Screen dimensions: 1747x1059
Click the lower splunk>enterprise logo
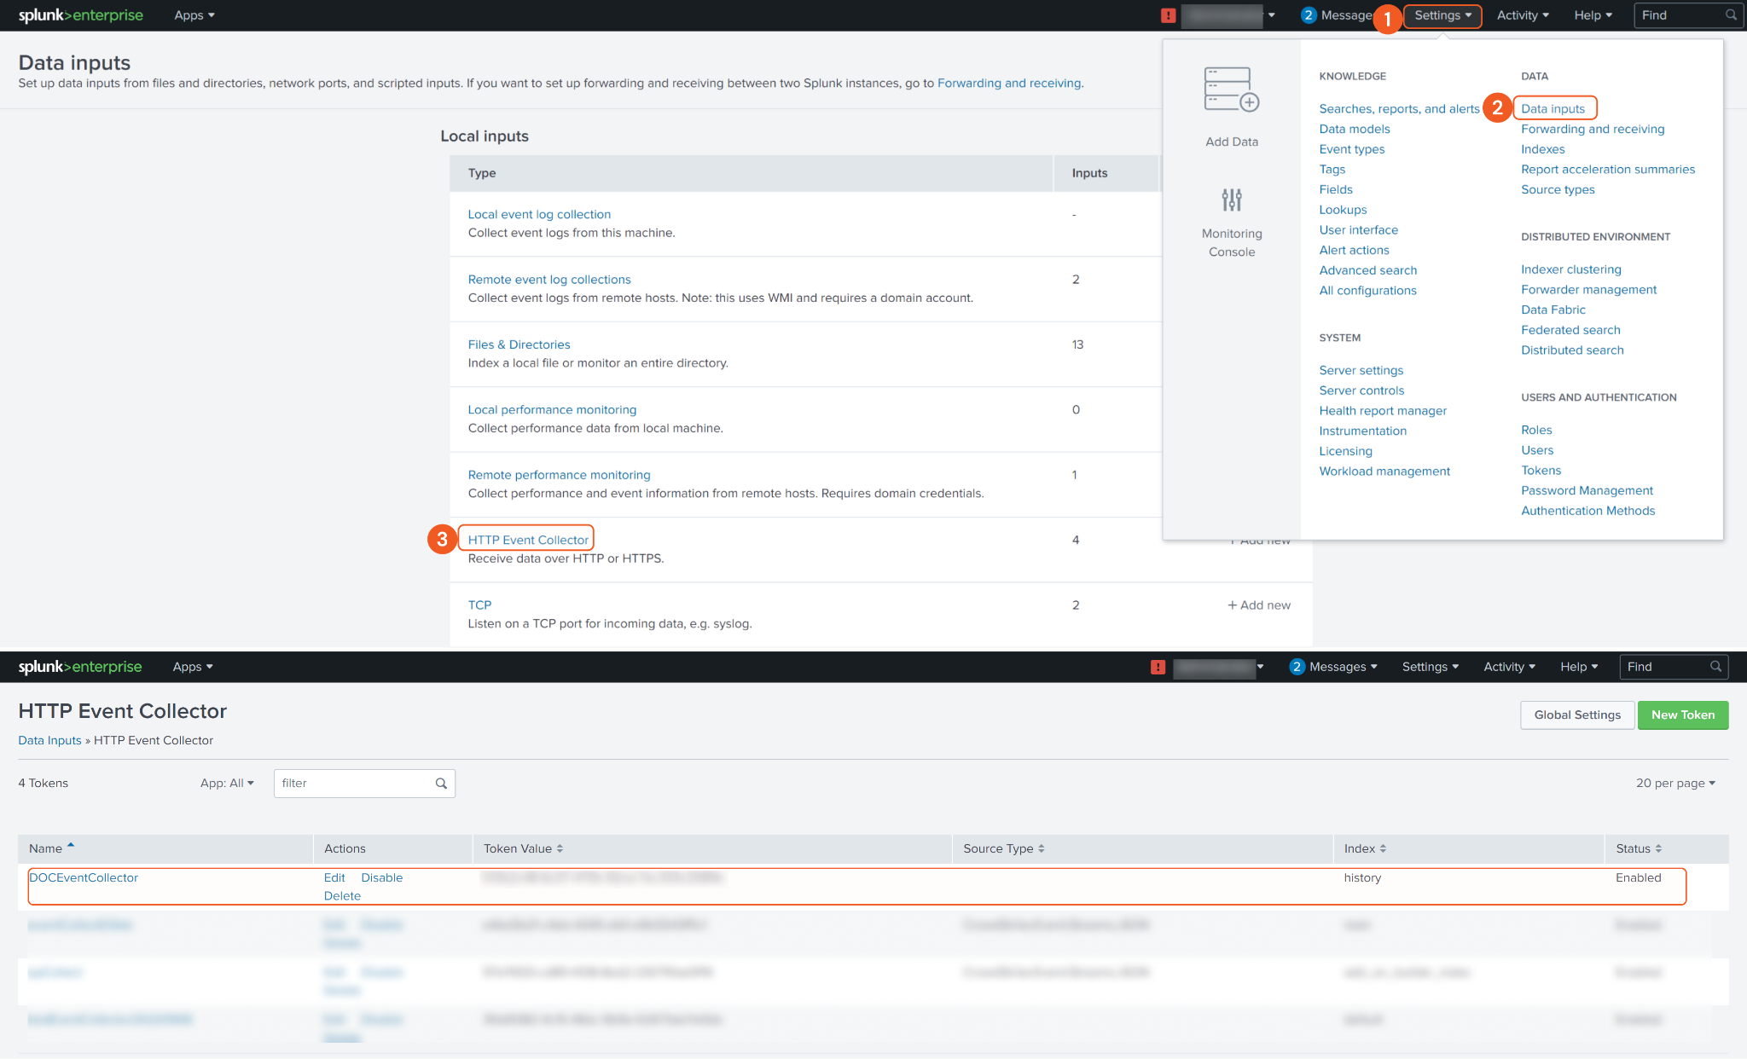(x=80, y=667)
